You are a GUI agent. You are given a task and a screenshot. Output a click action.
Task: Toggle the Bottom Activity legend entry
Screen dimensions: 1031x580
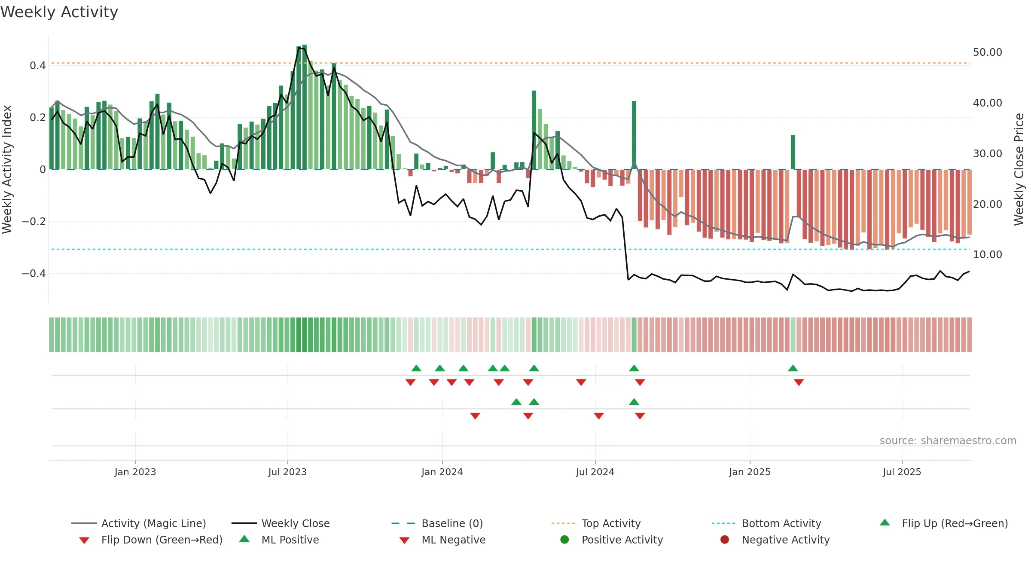click(766, 523)
